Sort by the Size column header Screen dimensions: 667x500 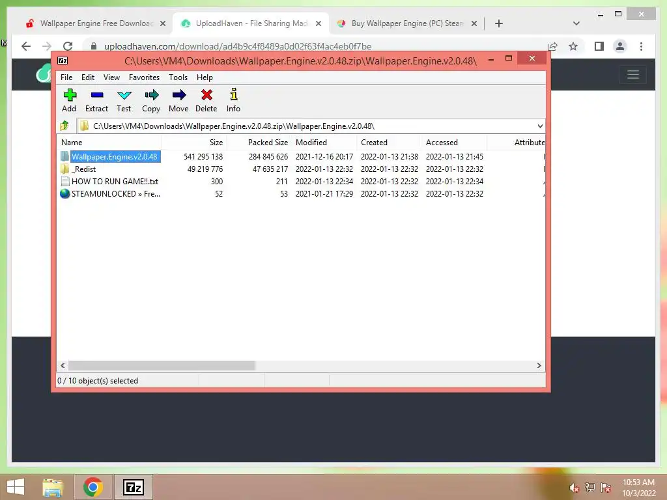[x=193, y=143]
